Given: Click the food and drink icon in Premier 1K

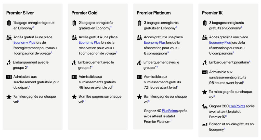Looking at the screenshot, I should [204, 124].
